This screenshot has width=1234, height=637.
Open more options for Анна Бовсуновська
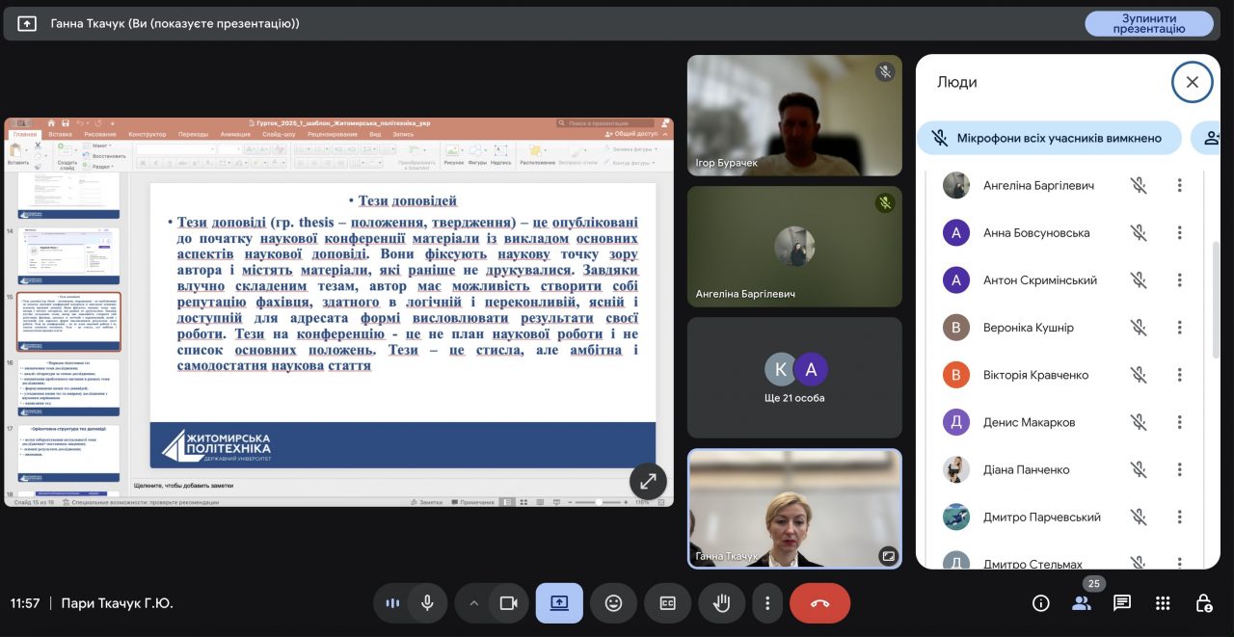click(1179, 233)
